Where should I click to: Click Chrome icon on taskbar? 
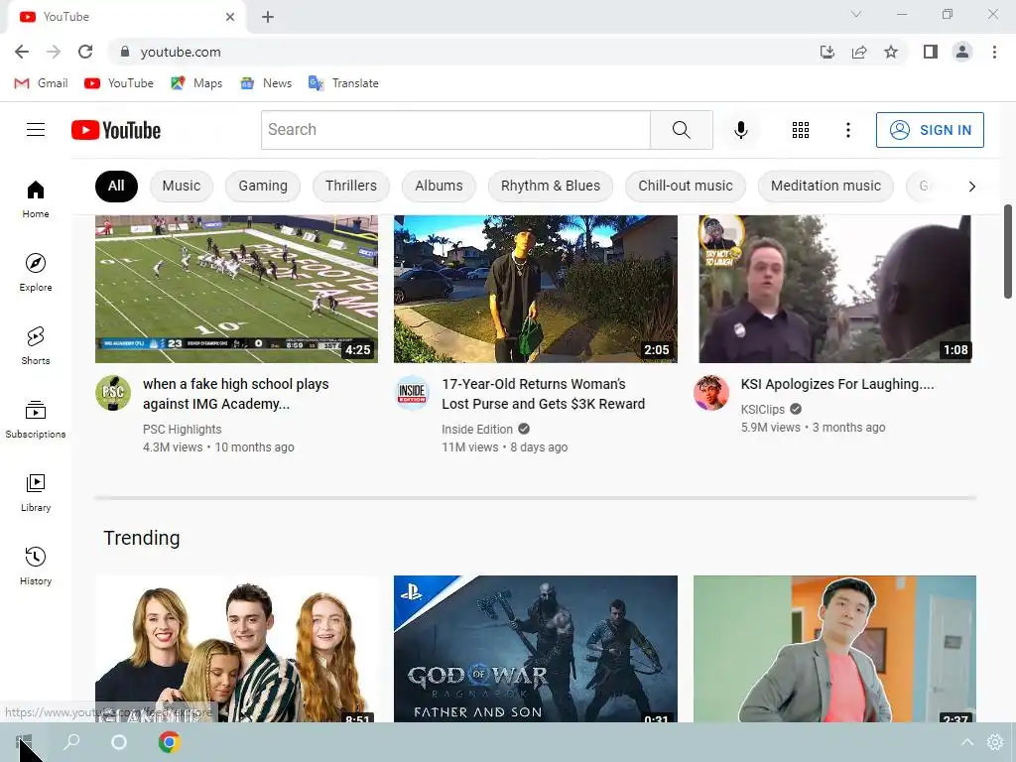[x=169, y=742]
